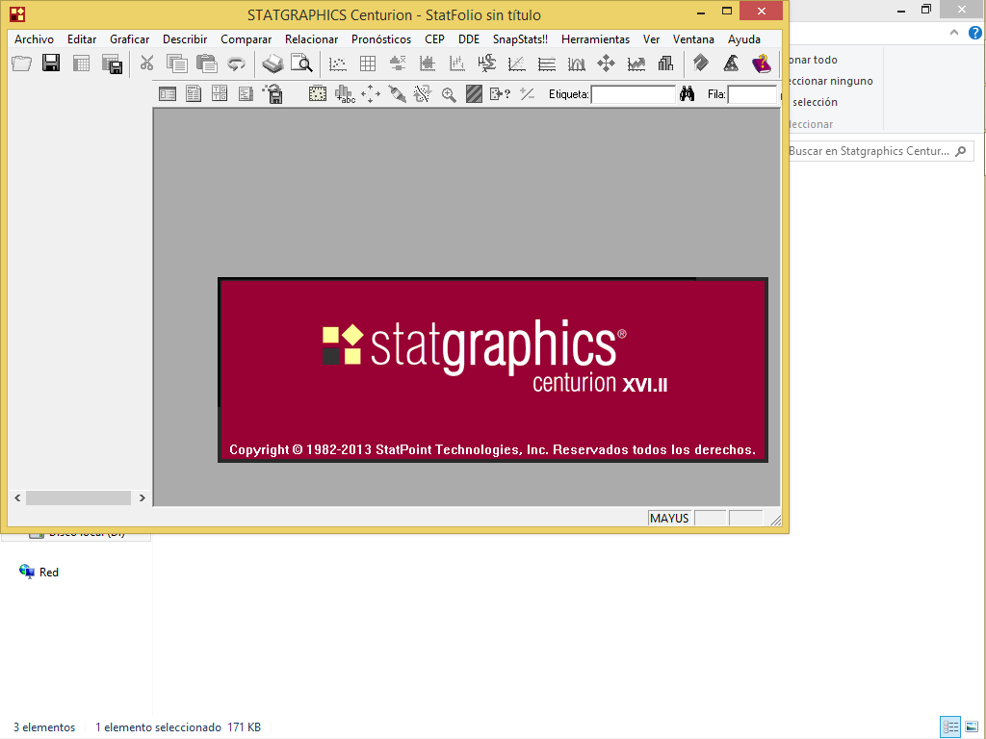Select the Red network item in Explorer

pos(39,572)
